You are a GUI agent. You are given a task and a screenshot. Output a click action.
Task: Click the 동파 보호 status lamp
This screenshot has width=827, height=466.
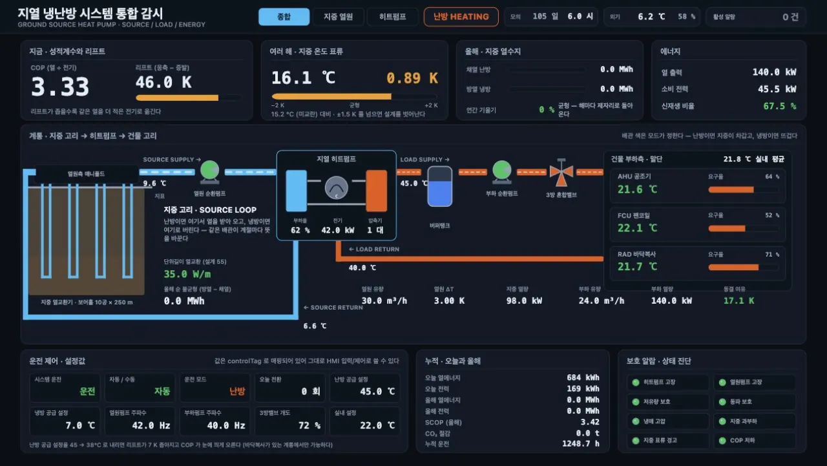pyautogui.click(x=723, y=401)
